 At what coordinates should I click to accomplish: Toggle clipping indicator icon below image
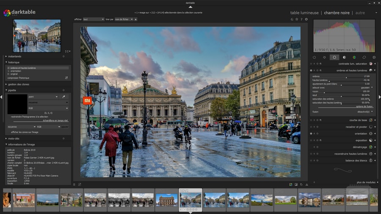pyautogui.click(x=296, y=185)
